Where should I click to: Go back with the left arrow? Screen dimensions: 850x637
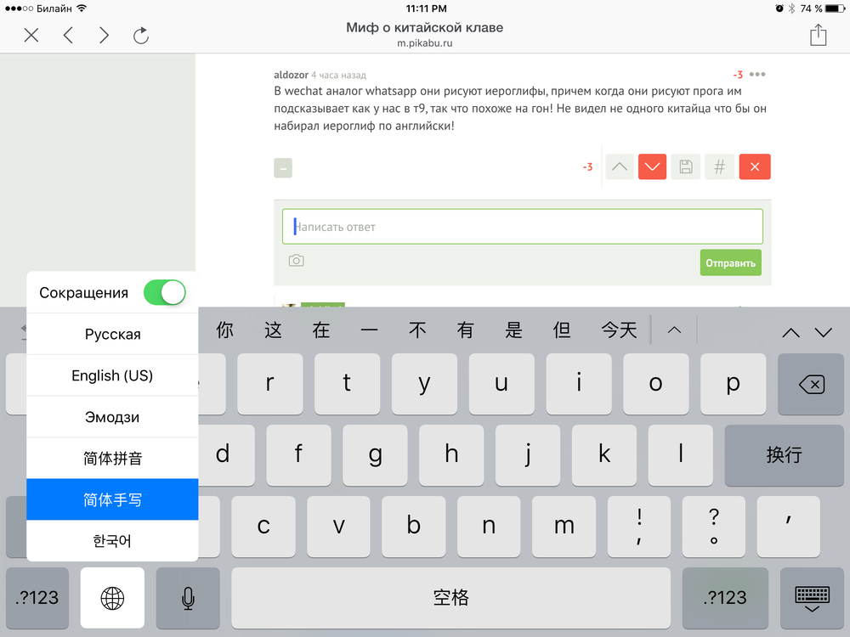[x=68, y=35]
